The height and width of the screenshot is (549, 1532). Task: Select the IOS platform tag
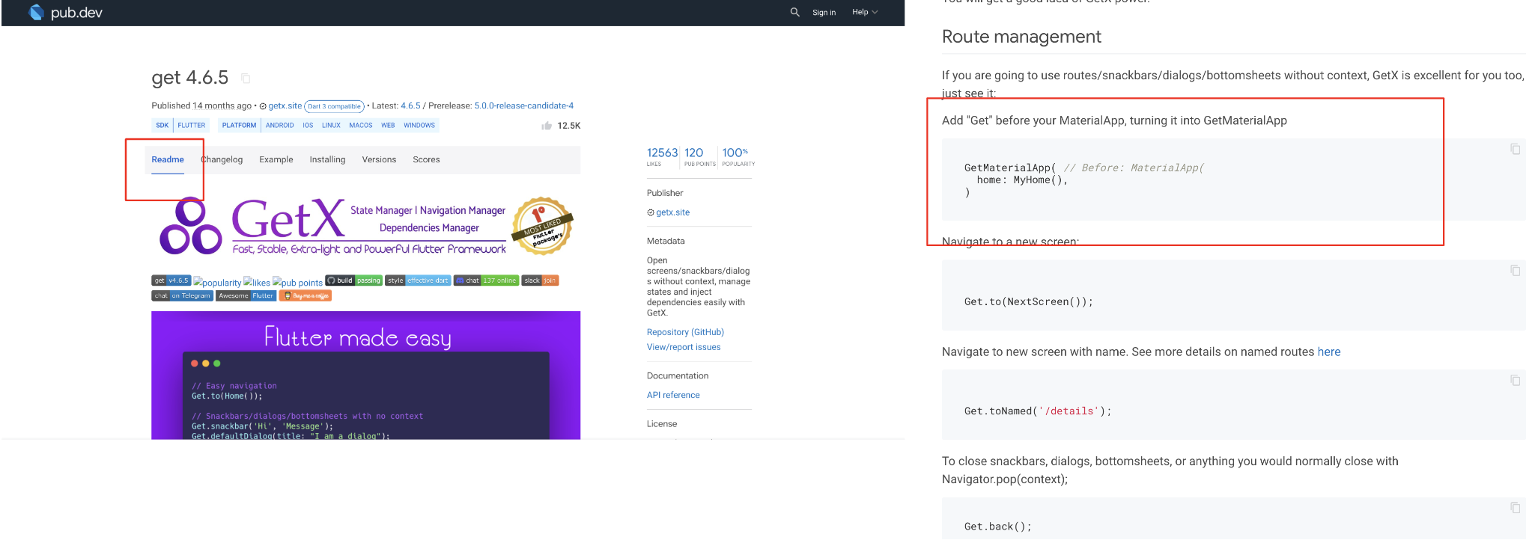pos(308,126)
